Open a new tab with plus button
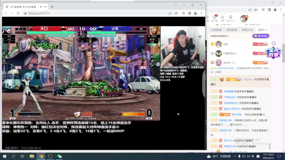 tap(52, 7)
